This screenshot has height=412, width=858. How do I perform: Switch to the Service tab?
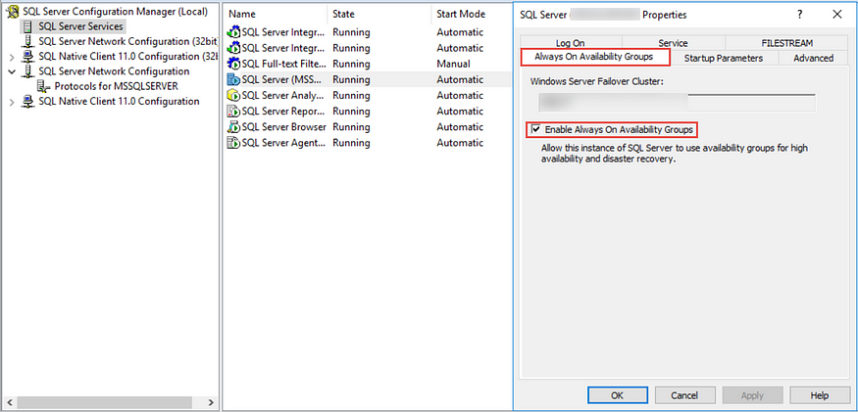(x=673, y=43)
